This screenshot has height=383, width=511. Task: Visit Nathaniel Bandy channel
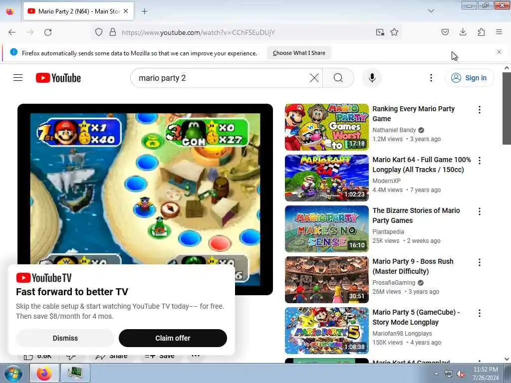pos(394,130)
